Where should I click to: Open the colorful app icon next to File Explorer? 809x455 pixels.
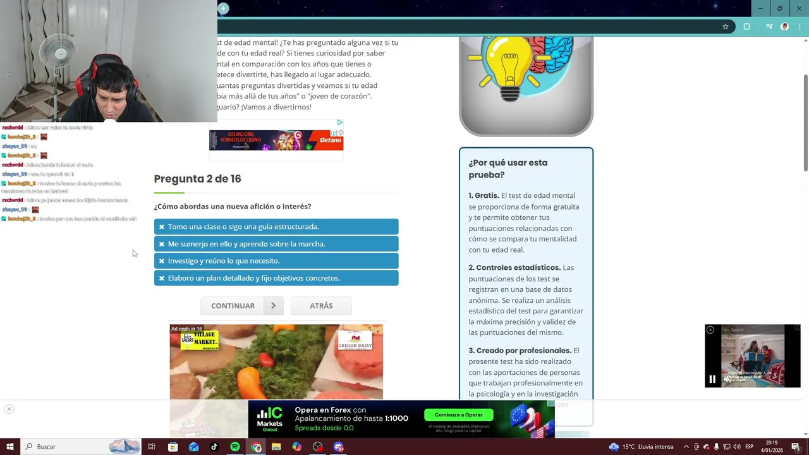pyautogui.click(x=297, y=447)
